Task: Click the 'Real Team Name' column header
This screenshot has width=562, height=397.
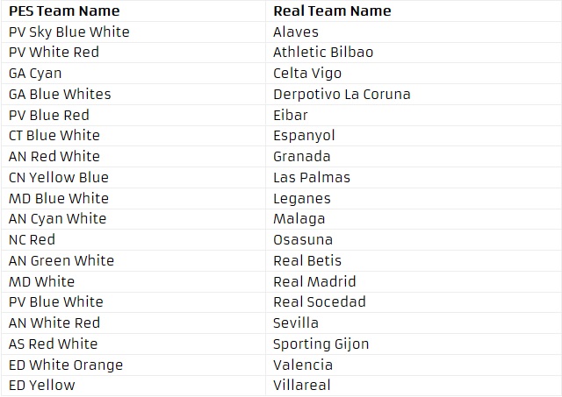Action: click(x=332, y=11)
